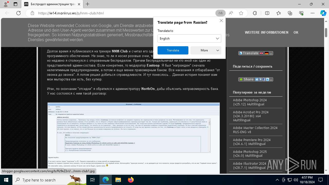
Task: Launch Firefox from taskbar
Action: [131, 180]
